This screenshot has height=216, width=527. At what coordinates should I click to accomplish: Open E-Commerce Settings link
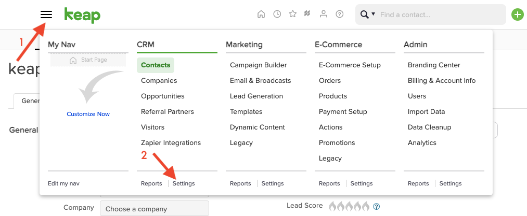(362, 183)
